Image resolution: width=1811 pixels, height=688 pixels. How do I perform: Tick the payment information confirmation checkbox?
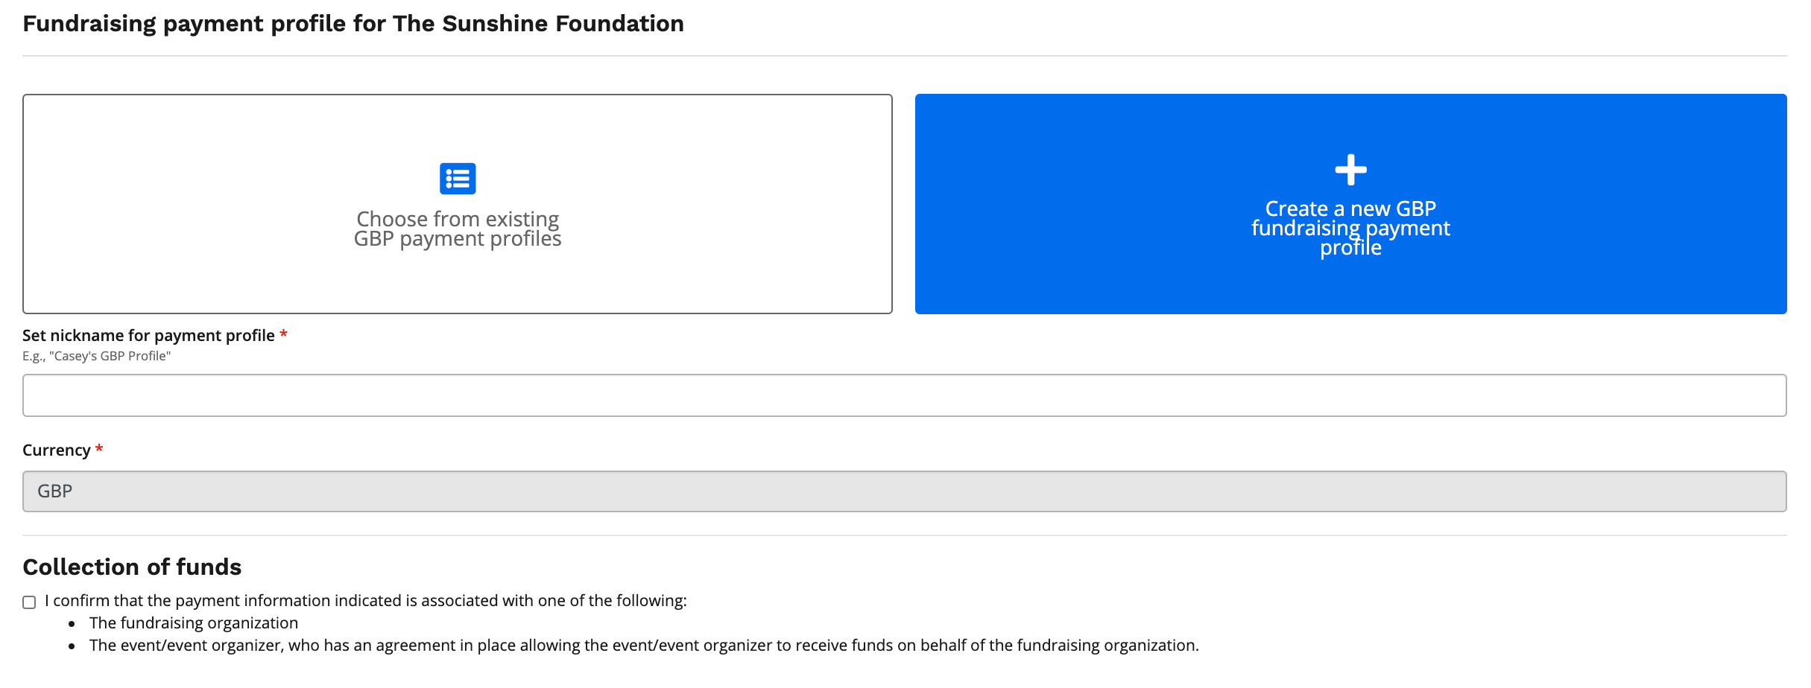tap(29, 602)
